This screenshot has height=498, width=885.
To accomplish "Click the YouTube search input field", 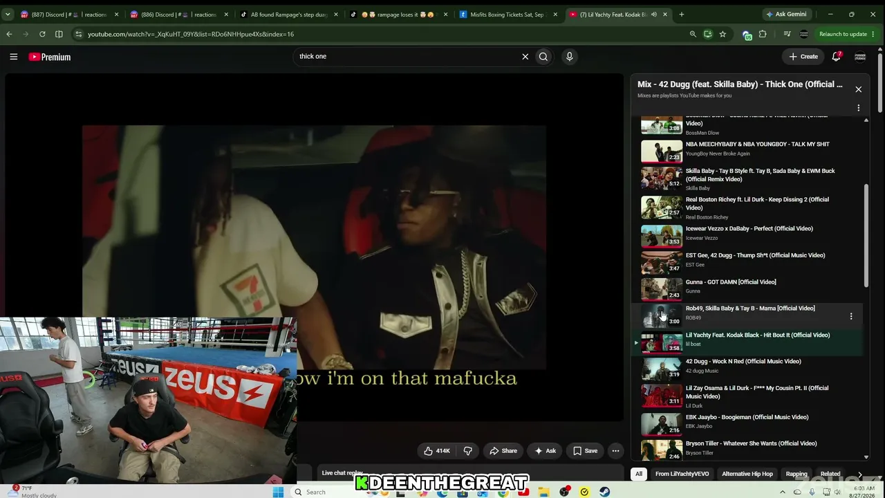I will (408, 57).
